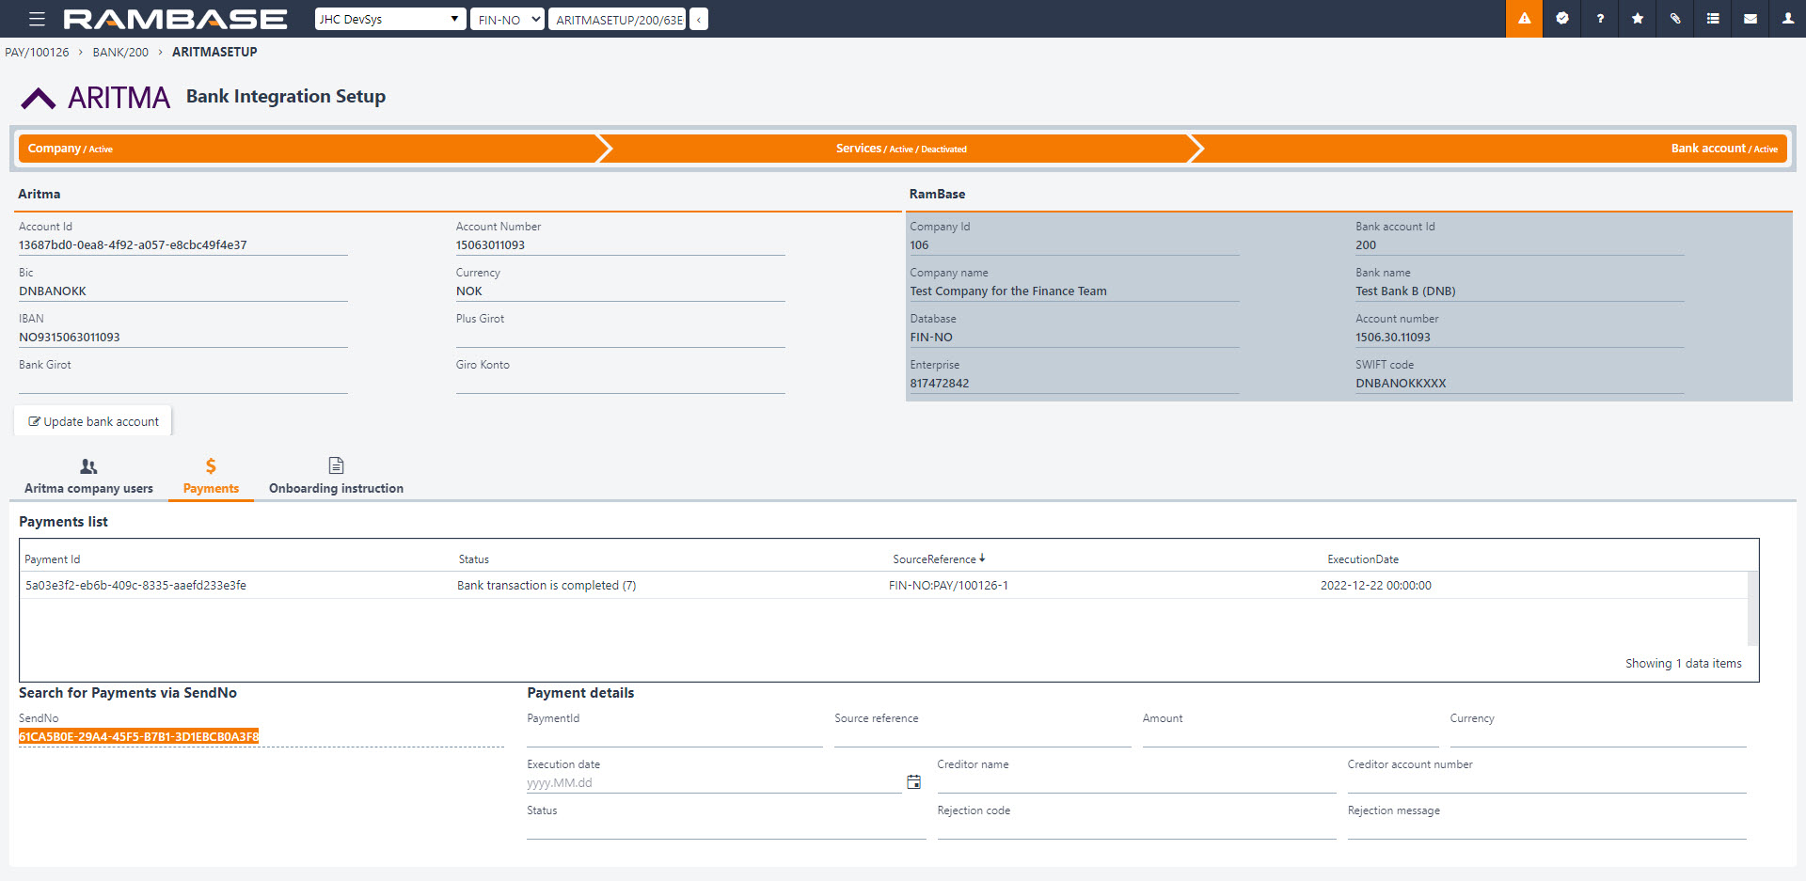Click the Creditor name field
Image resolution: width=1806 pixels, height=881 pixels.
pyautogui.click(x=1136, y=782)
